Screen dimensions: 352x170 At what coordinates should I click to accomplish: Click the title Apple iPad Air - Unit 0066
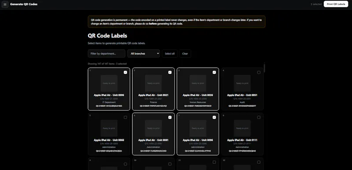pos(109,140)
